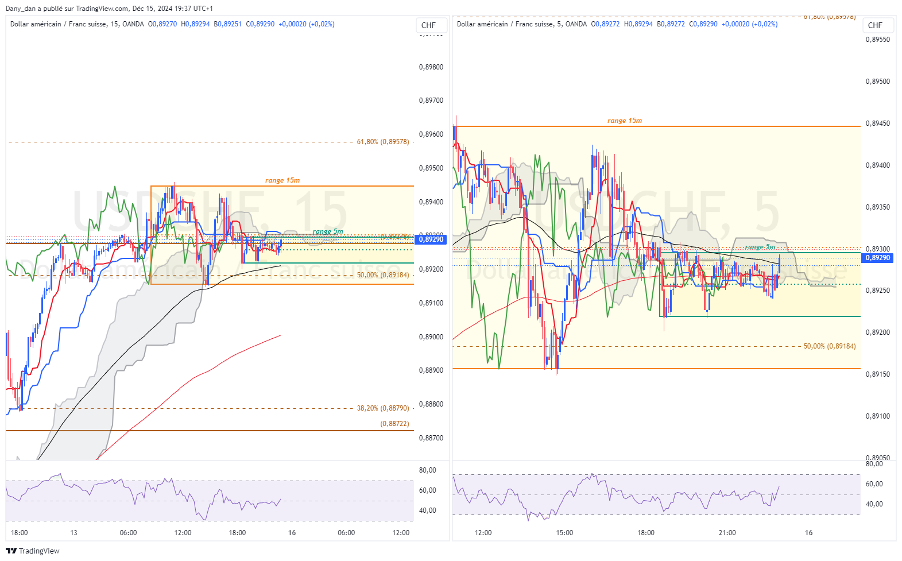
Task: Click the "0,89600" price axis label
Action: click(431, 134)
